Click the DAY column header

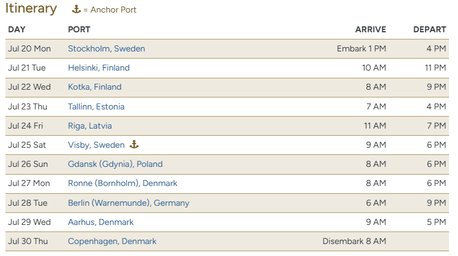17,29
